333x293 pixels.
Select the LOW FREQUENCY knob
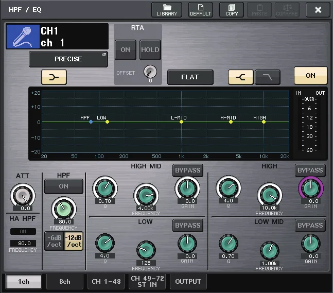(146, 250)
